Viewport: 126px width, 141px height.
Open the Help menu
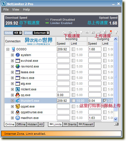click(27, 9)
